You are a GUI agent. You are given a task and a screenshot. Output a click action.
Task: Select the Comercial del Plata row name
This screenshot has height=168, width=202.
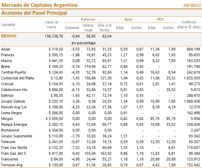(18, 78)
